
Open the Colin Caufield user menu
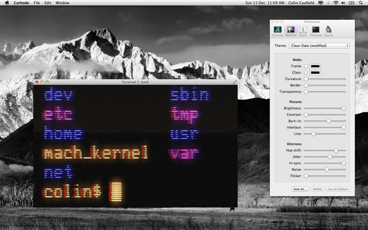pyautogui.click(x=308, y=3)
